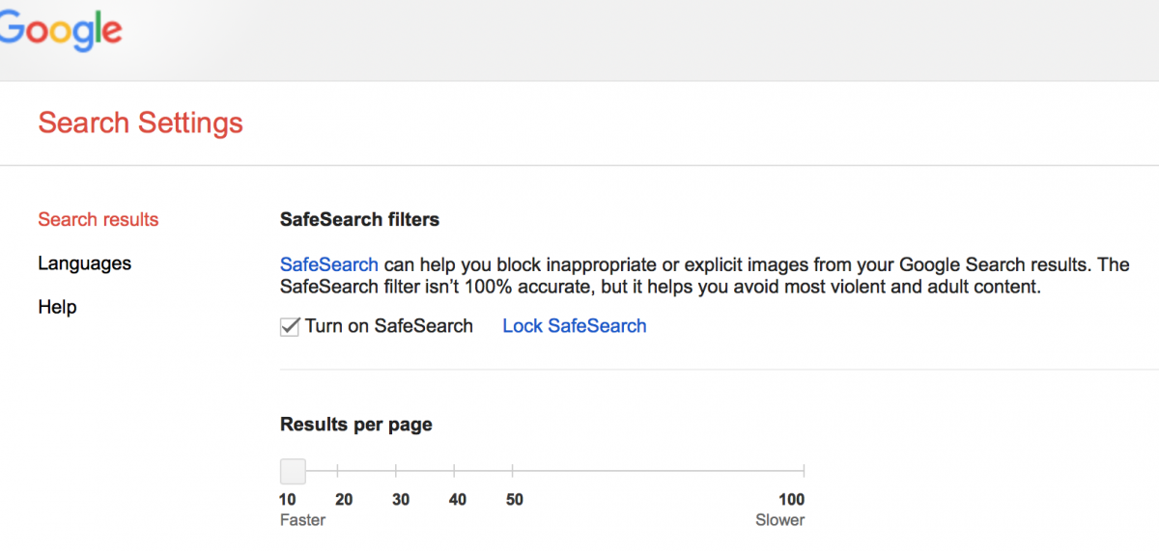Click the 10 label under the slider
The image size is (1159, 551).
point(288,500)
